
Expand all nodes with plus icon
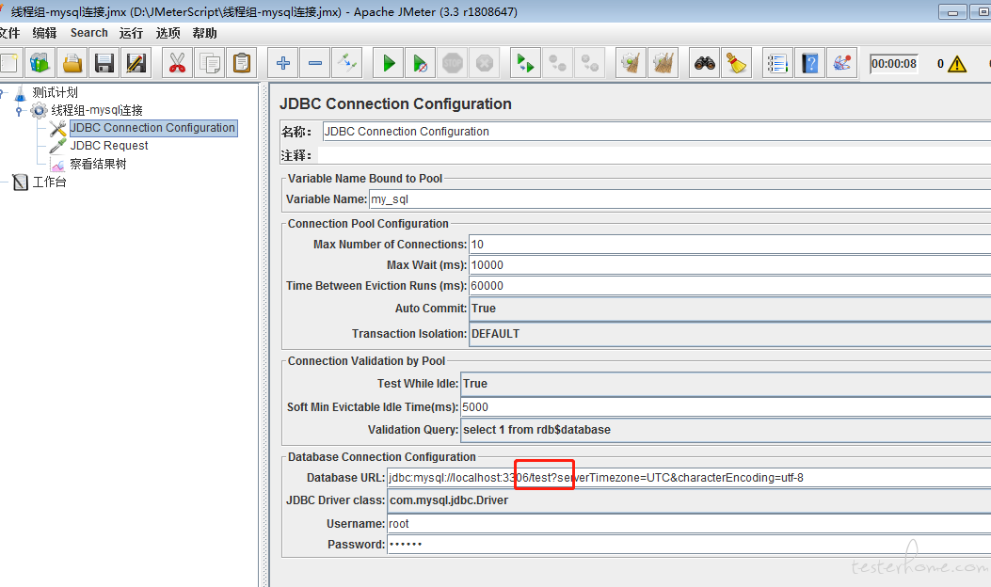pos(283,63)
